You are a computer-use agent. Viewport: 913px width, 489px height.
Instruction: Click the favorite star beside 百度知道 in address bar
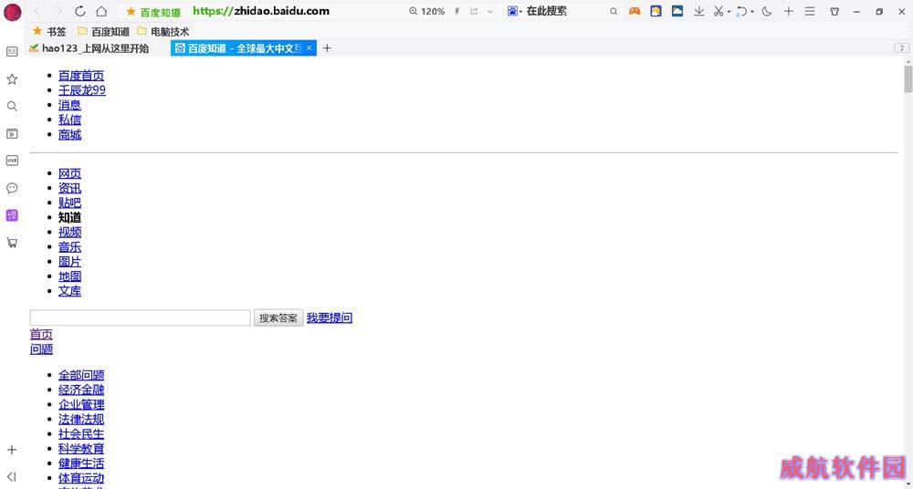pos(131,12)
